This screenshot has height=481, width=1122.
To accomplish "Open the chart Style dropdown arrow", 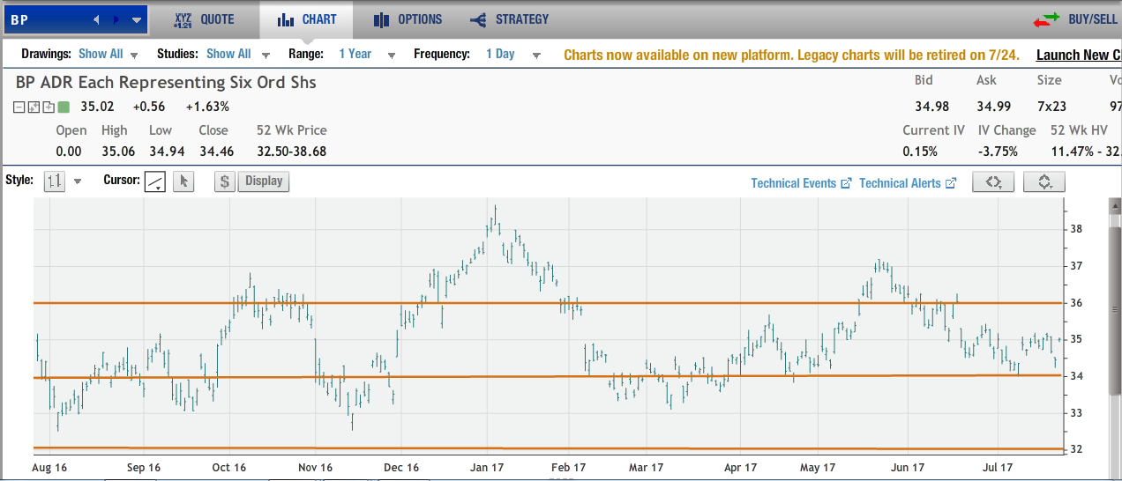I will [x=78, y=181].
